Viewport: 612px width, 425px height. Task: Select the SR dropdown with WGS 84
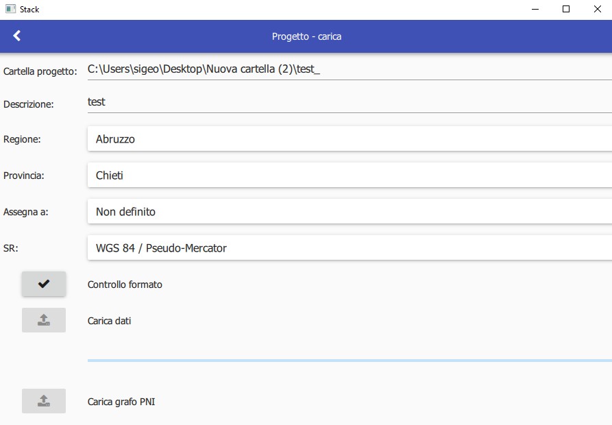click(x=350, y=248)
